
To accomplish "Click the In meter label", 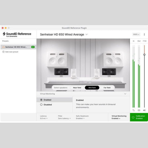I will pyautogui.click(x=134, y=41).
